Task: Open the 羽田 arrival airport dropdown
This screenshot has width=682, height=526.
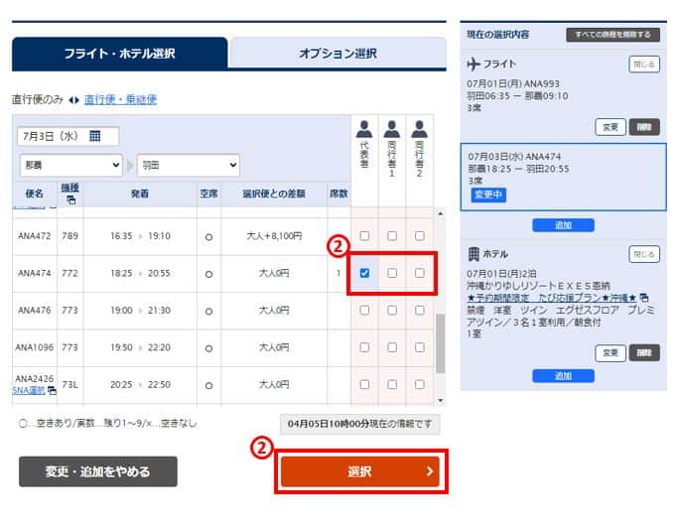Action: click(188, 166)
